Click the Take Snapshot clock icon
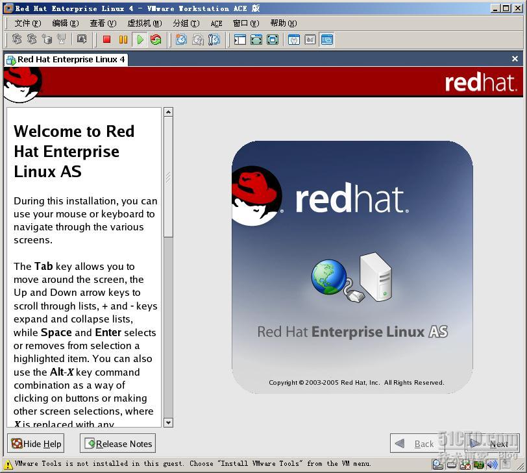The width and height of the screenshot is (527, 473). click(181, 40)
